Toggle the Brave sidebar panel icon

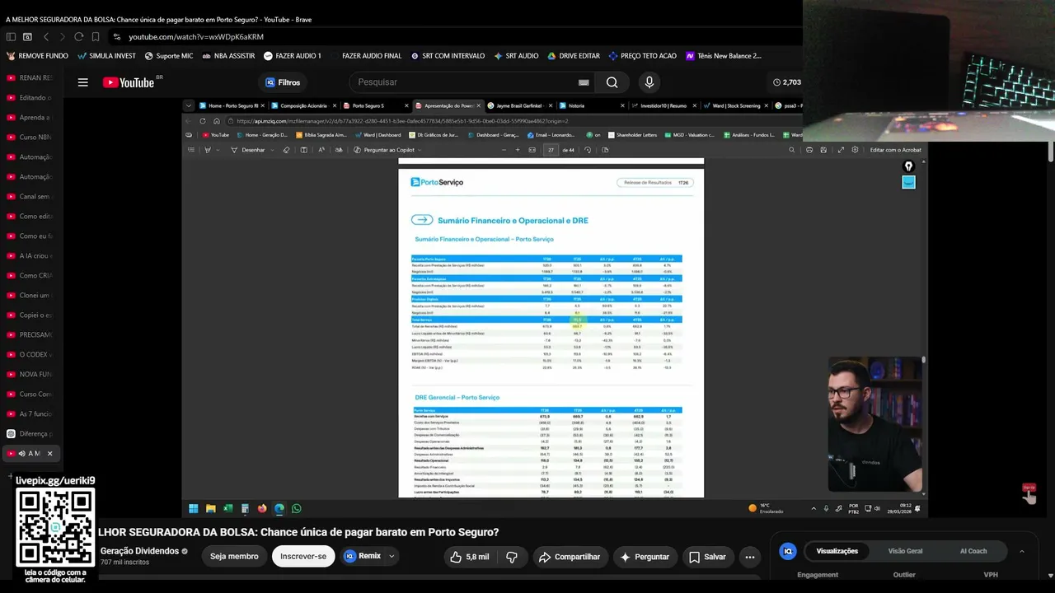point(11,37)
